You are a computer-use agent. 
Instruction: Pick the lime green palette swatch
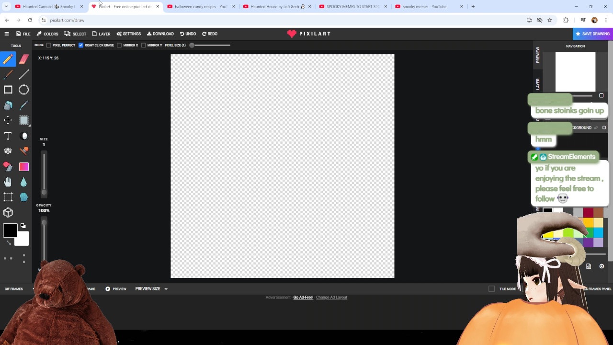[x=568, y=233]
